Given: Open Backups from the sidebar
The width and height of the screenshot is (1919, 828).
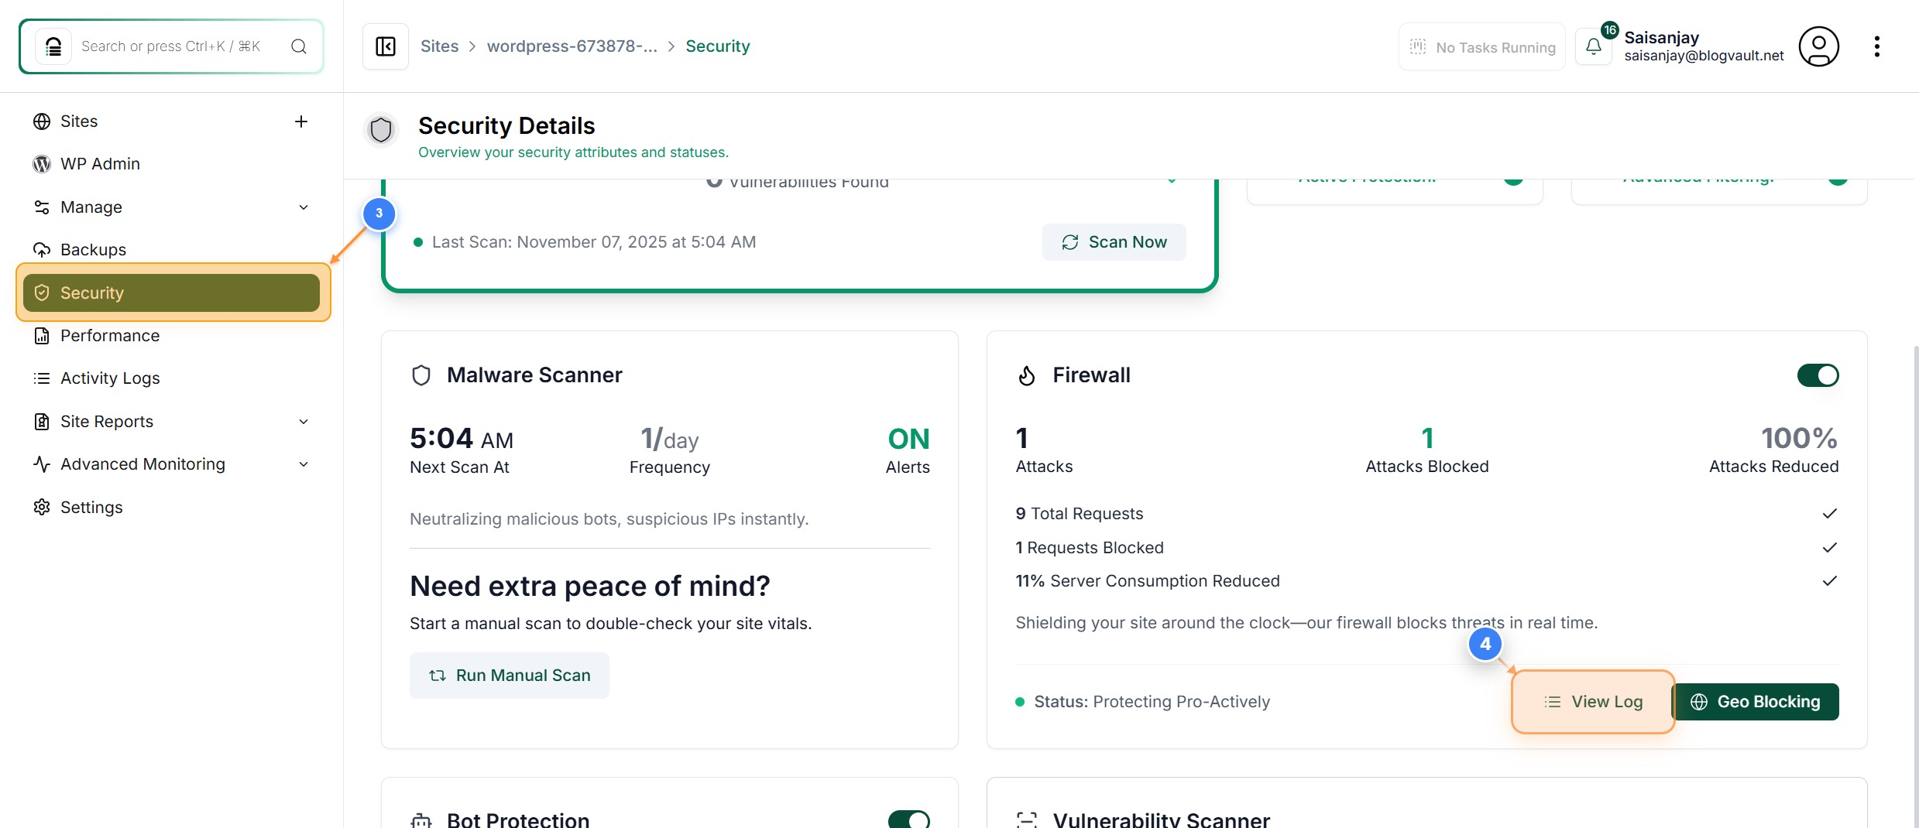Looking at the screenshot, I should coord(93,249).
